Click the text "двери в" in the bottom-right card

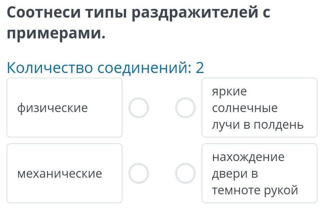235,174
